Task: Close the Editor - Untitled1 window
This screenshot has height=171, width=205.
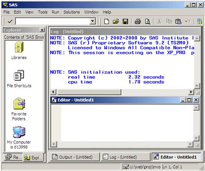Action: click(x=196, y=100)
